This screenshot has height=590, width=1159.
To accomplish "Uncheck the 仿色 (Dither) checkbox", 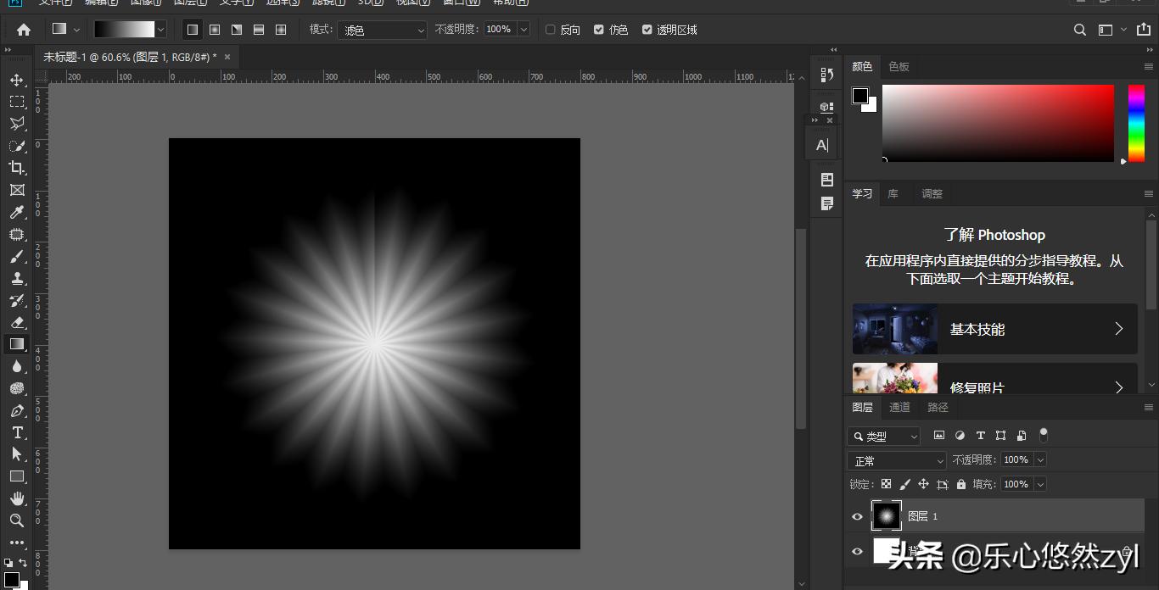I will [x=599, y=30].
